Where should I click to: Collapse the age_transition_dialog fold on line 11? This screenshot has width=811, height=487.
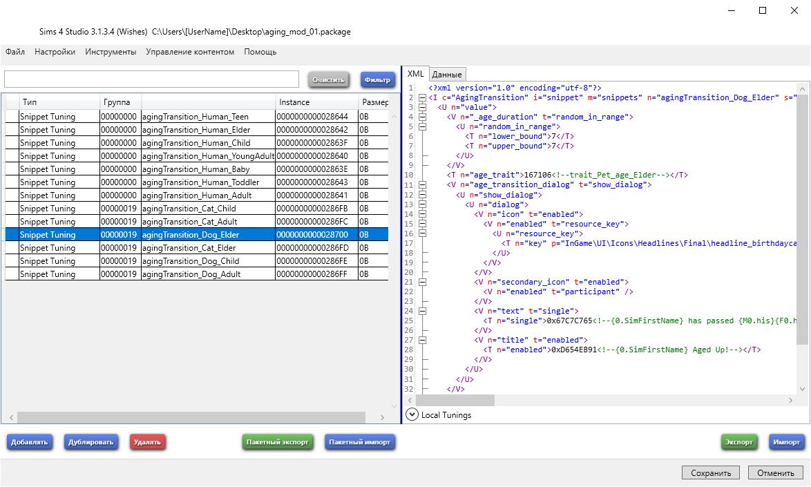[423, 185]
